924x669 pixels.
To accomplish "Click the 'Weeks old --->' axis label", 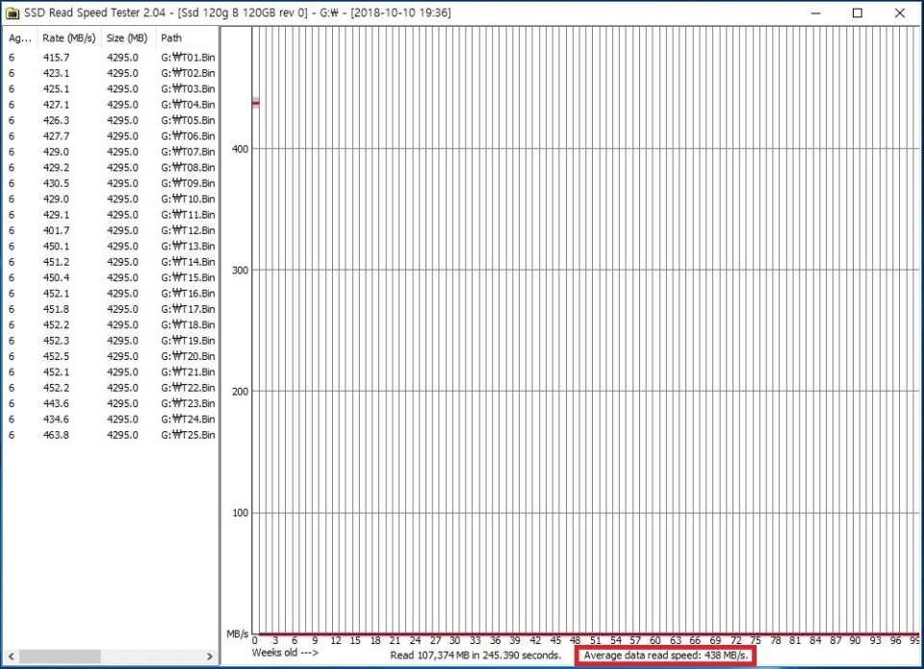I will point(285,653).
